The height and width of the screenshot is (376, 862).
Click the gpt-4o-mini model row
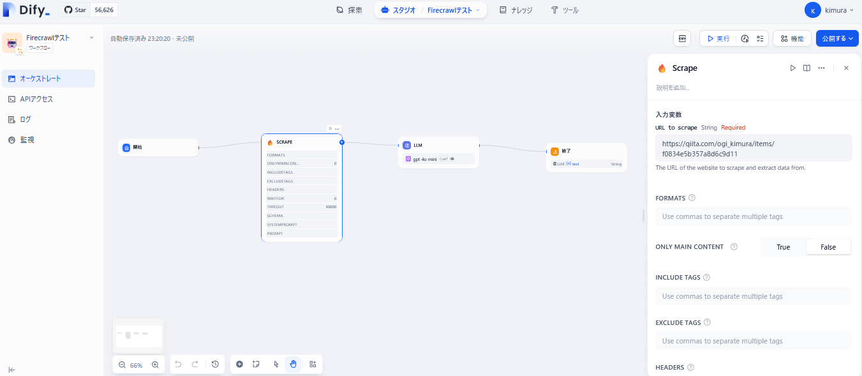point(439,159)
